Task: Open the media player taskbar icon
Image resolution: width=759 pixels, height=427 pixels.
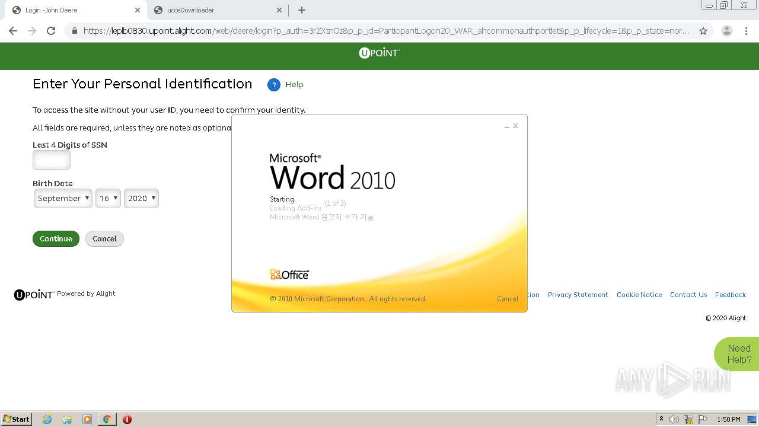Action: click(87, 419)
